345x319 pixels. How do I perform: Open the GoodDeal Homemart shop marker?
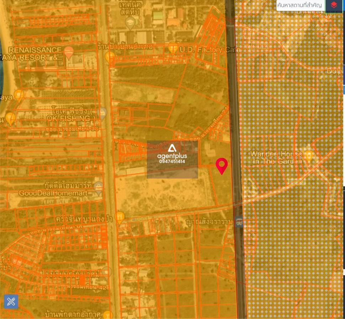[x=98, y=189]
